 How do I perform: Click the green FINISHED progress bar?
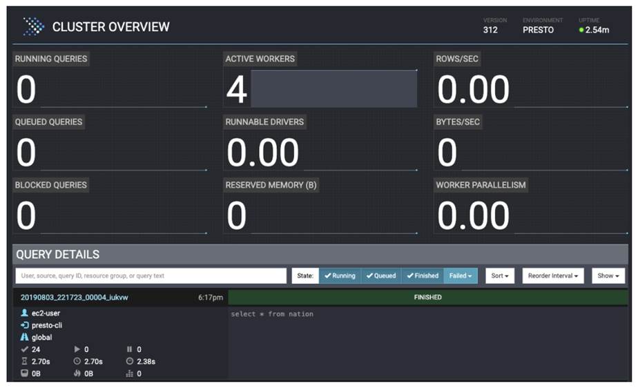(x=427, y=297)
